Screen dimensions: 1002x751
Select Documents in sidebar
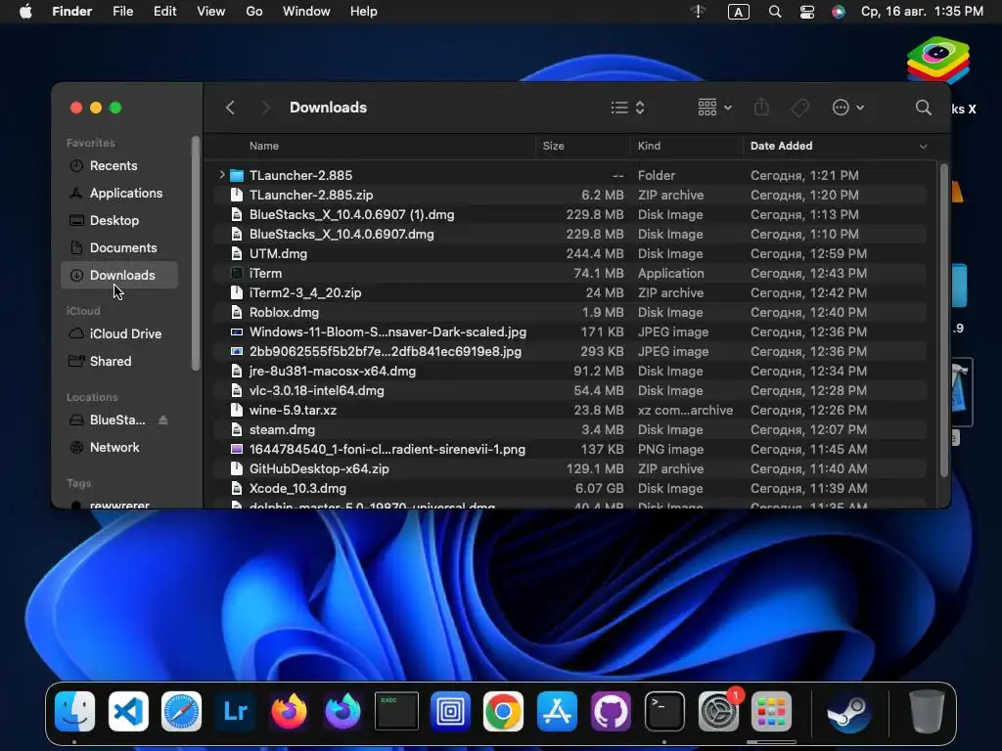[119, 247]
